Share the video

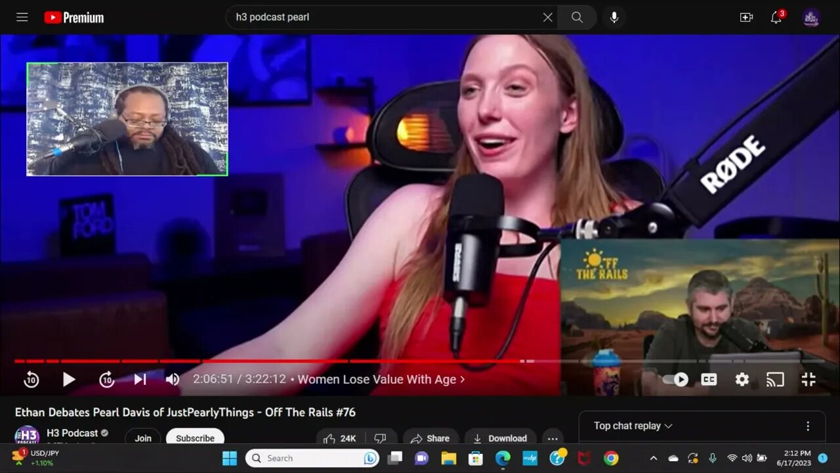430,438
